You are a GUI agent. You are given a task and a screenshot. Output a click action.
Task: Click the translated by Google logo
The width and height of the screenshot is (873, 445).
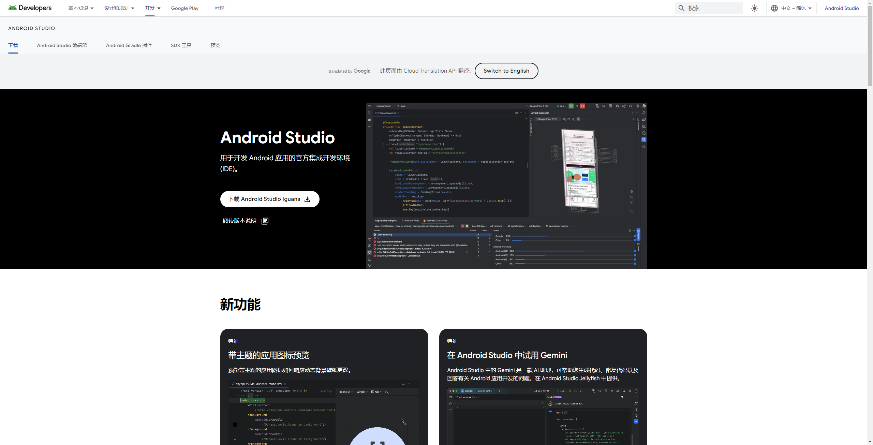(x=349, y=71)
